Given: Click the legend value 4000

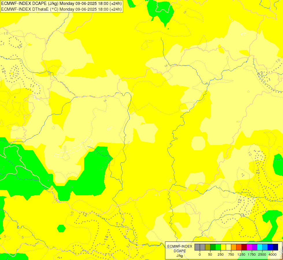Looking at the screenshot, I should point(273,255).
